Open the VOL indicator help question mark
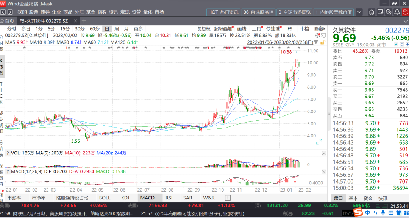Screen dimensions: 409x218 coord(8,153)
